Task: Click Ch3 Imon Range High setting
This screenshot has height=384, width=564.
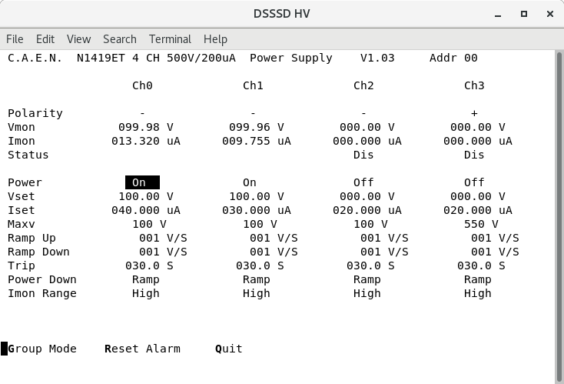Action: pos(478,293)
